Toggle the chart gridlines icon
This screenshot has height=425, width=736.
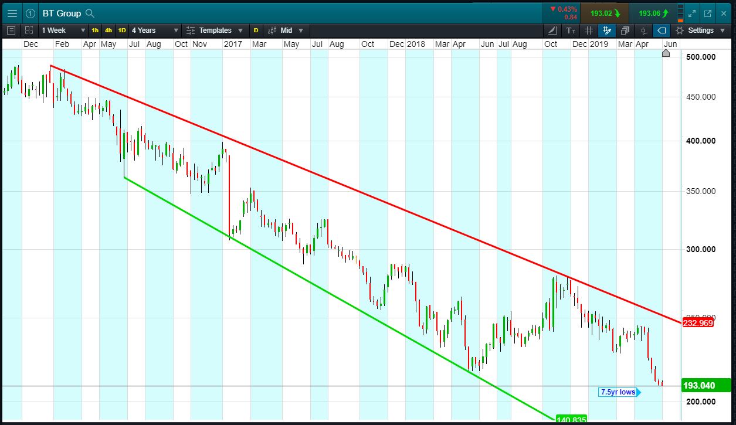(x=589, y=30)
